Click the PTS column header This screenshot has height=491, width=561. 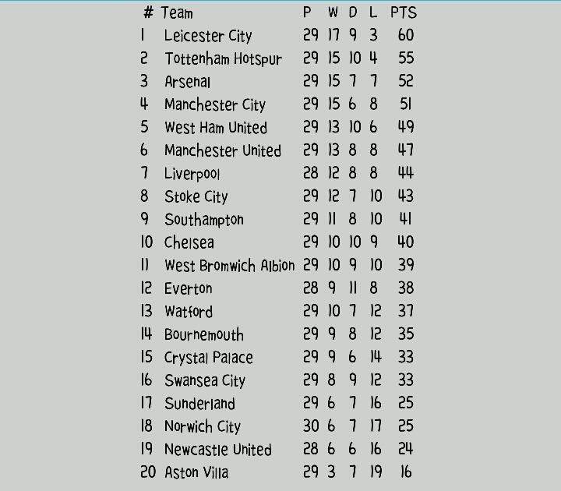404,12
